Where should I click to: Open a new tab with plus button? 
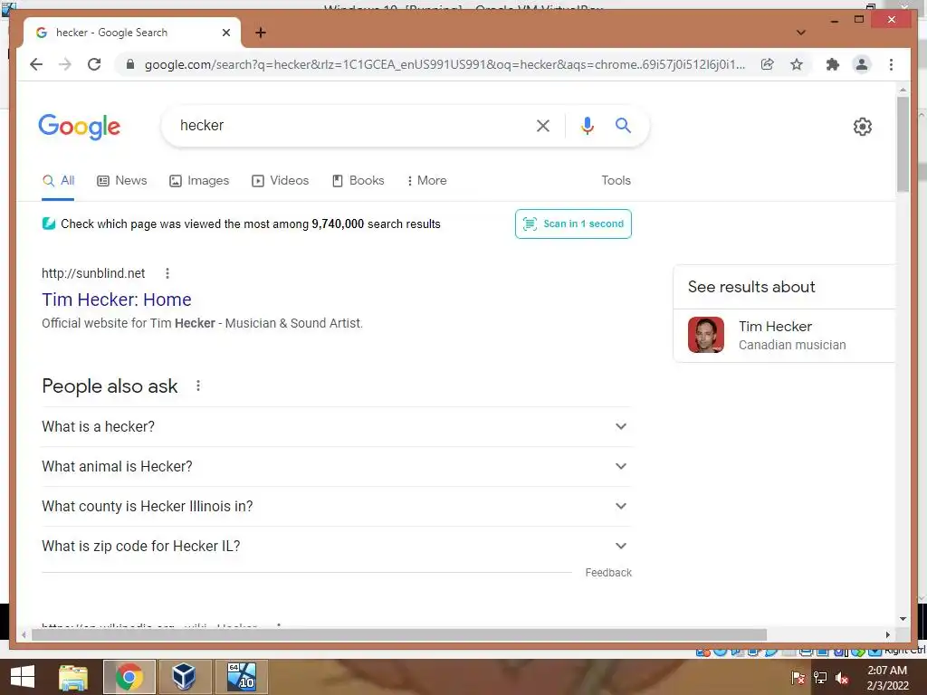pyautogui.click(x=261, y=33)
